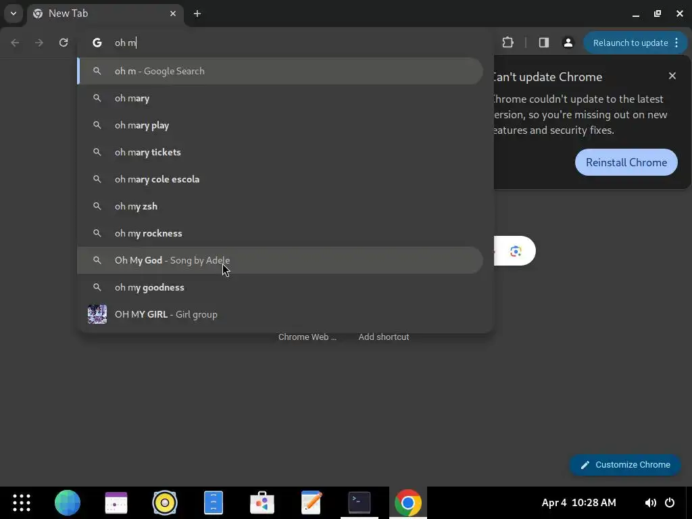Open Customize Chrome
This screenshot has width=692, height=519.
click(x=625, y=465)
